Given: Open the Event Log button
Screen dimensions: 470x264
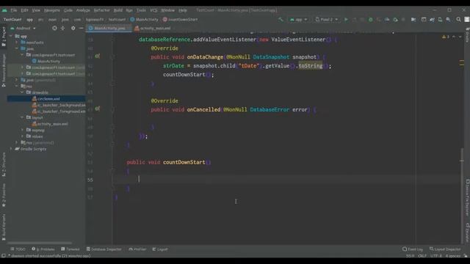Looking at the screenshot, I should coord(413,249).
